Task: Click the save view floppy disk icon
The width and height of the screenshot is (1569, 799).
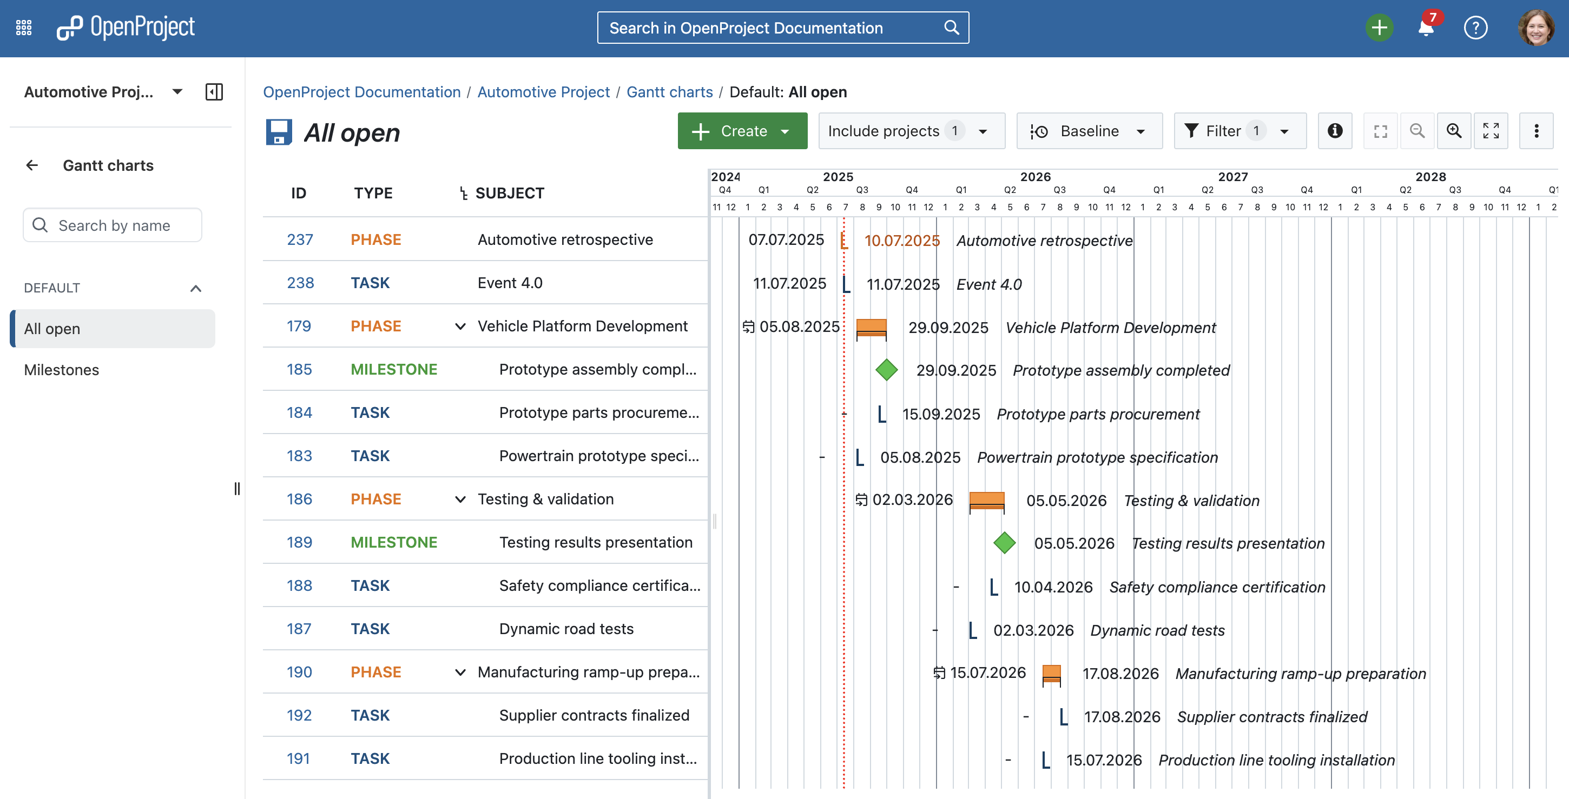Action: click(x=279, y=132)
